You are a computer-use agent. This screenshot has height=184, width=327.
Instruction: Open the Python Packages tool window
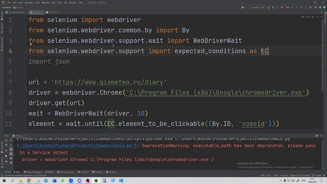[33, 172]
